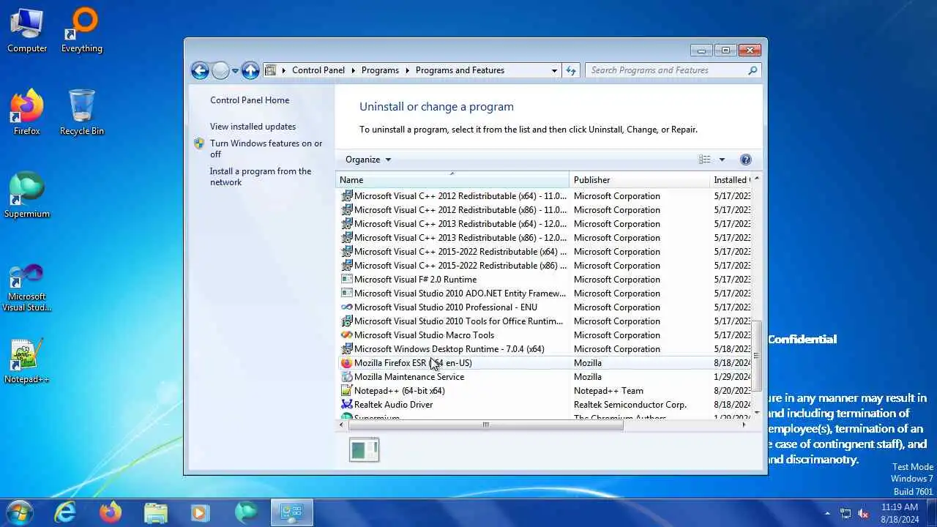Screen dimensions: 937x527
Task: Show hidden tray icons arrow
Action: (828, 513)
